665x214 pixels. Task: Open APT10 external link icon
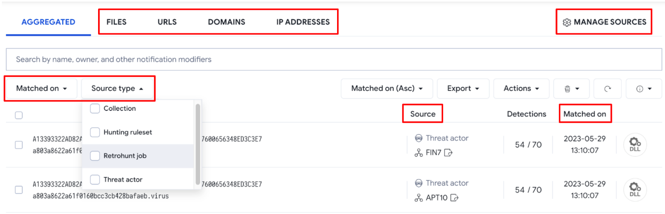point(454,198)
